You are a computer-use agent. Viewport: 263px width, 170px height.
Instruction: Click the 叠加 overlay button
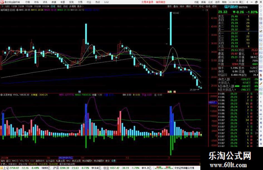(x=176, y=6)
